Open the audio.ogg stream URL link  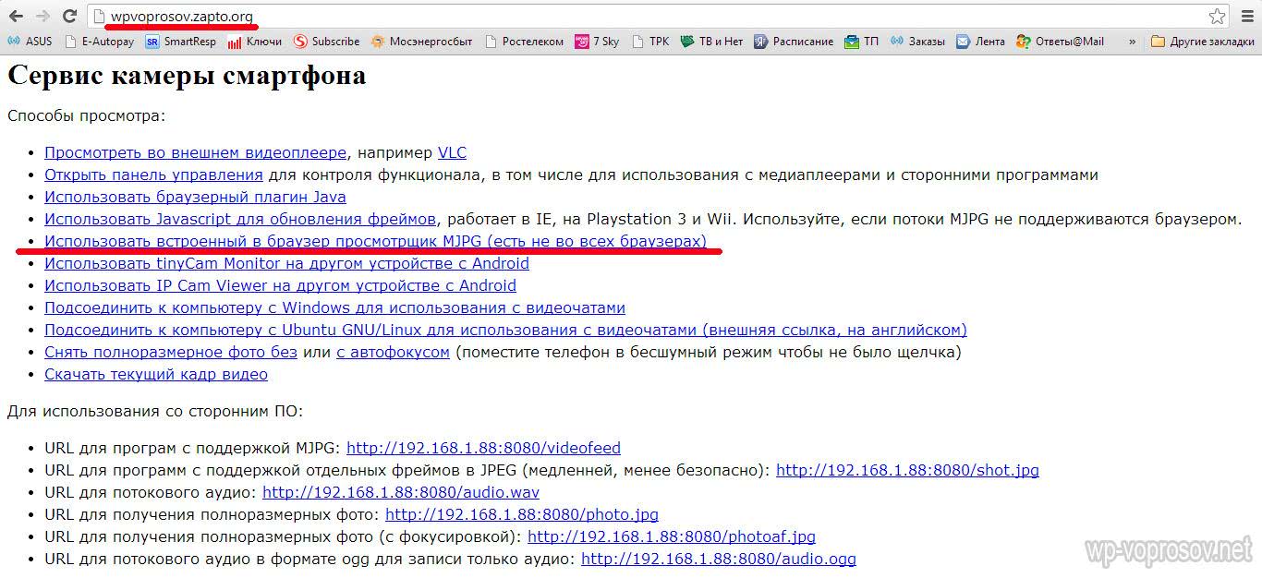(718, 560)
